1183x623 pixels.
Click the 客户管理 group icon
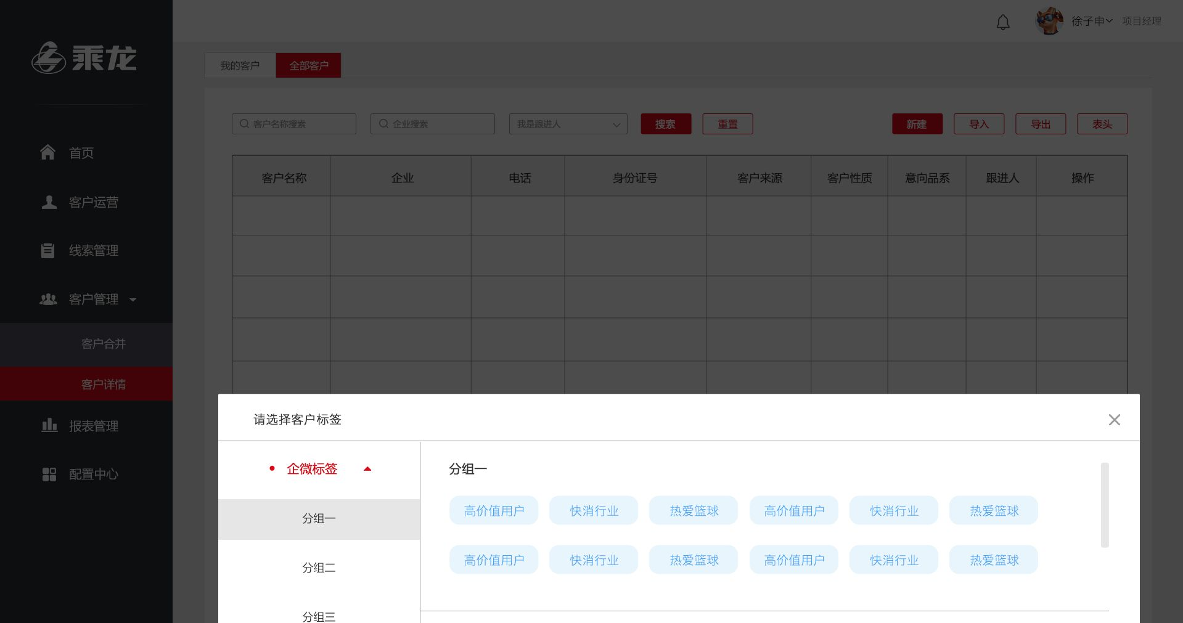click(x=48, y=299)
